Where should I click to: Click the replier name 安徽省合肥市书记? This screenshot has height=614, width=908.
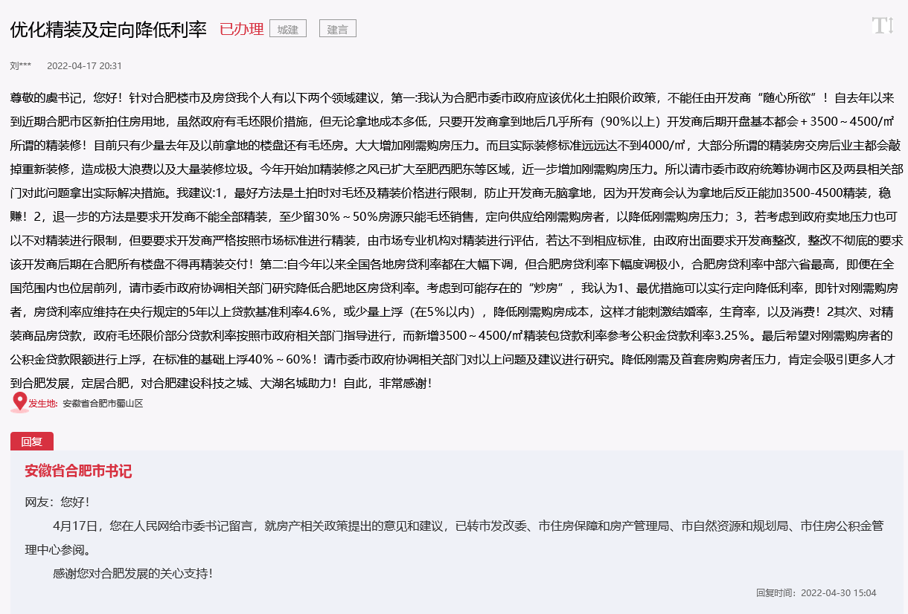(78, 471)
